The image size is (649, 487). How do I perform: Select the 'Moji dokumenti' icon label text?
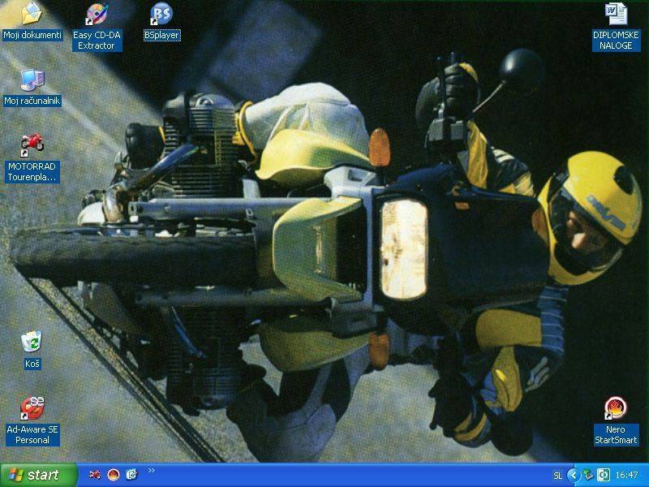32,35
